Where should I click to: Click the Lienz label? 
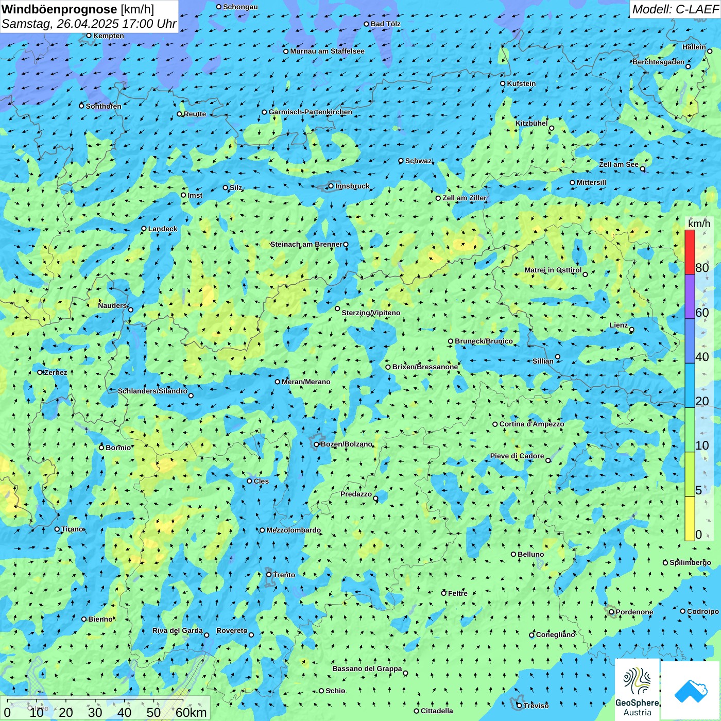point(619,325)
